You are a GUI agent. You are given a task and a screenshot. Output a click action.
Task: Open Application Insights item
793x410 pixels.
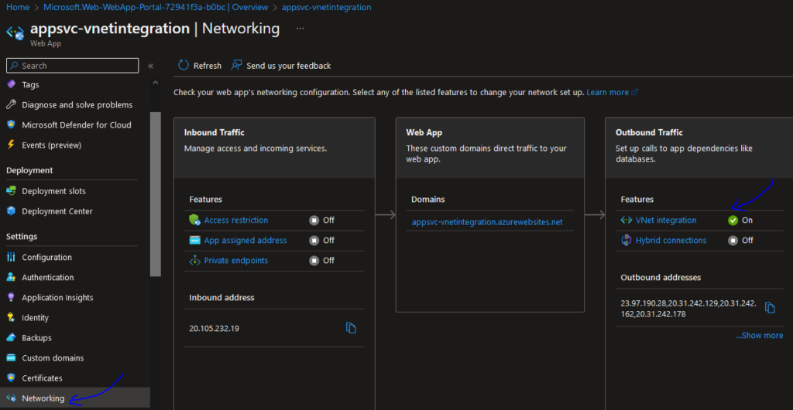click(57, 297)
